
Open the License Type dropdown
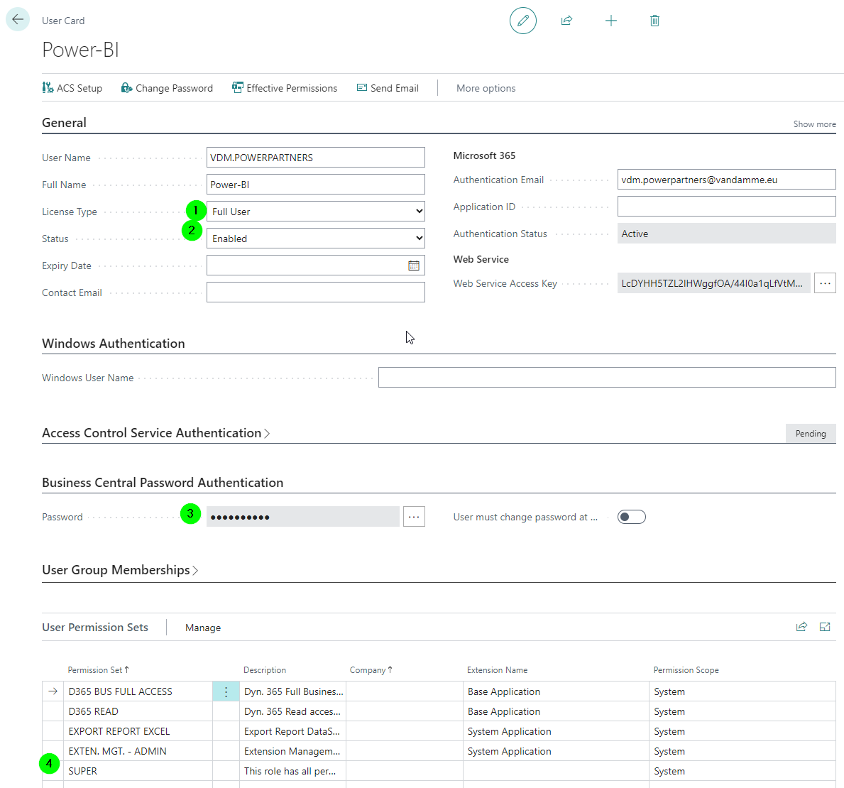pos(315,211)
